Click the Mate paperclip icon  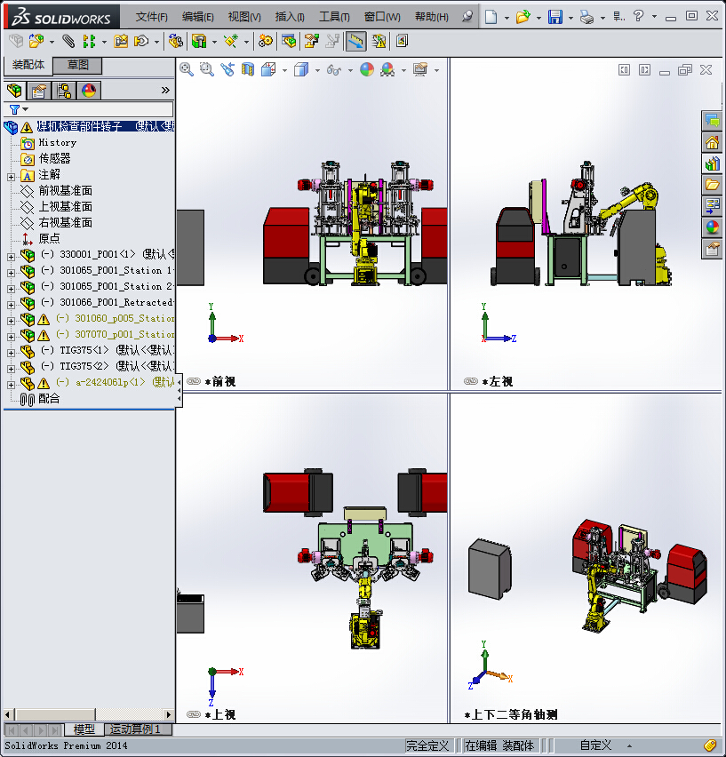tap(68, 41)
